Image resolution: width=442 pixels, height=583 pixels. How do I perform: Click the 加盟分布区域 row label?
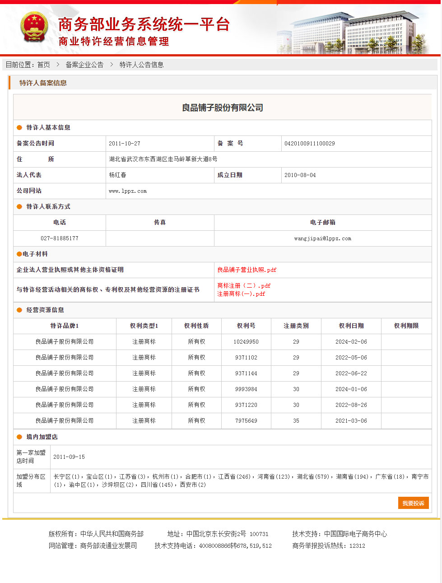31,480
